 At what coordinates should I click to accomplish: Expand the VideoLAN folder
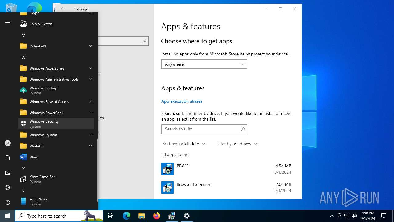56,46
